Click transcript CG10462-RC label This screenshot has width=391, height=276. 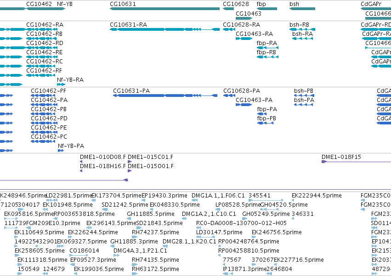coord(45,62)
